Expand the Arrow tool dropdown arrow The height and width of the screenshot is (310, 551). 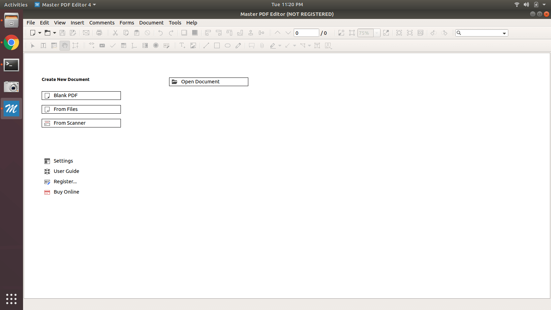(294, 45)
